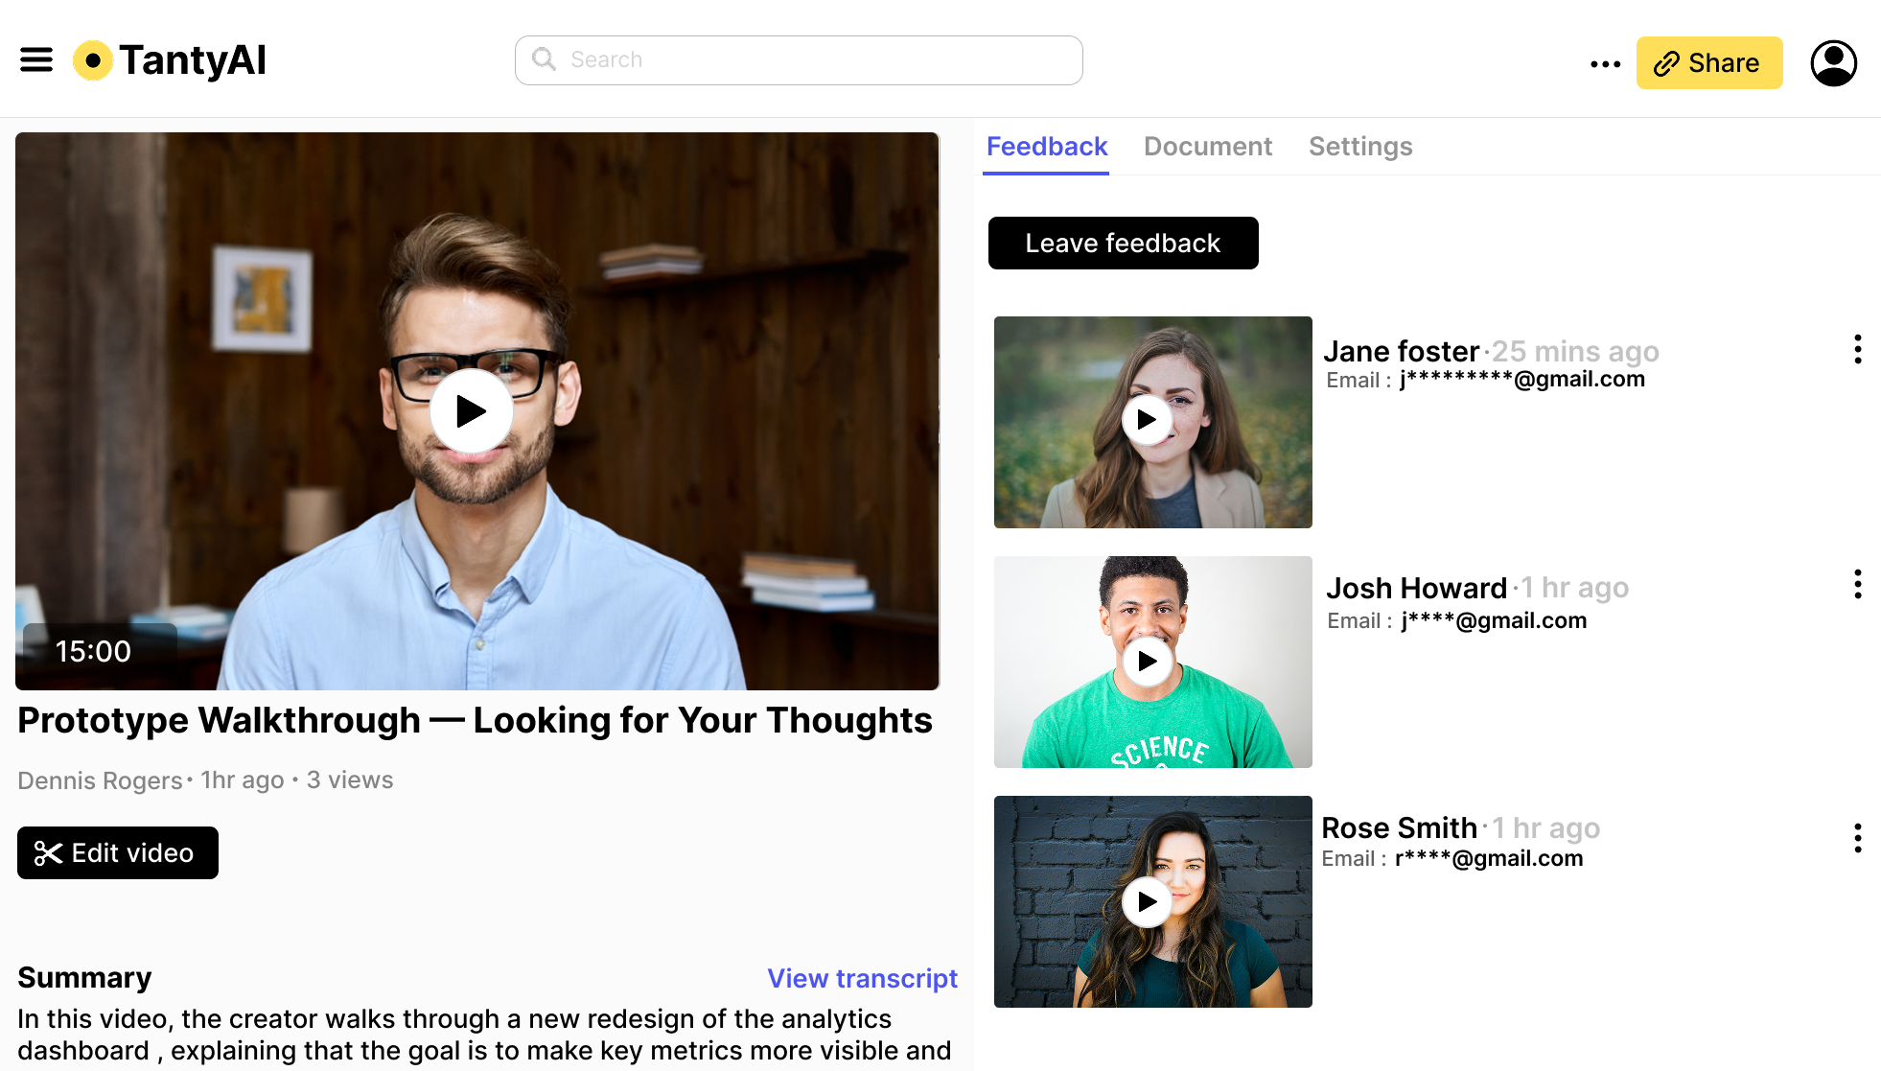Play Josh Howard's feedback video

pyautogui.click(x=1147, y=661)
